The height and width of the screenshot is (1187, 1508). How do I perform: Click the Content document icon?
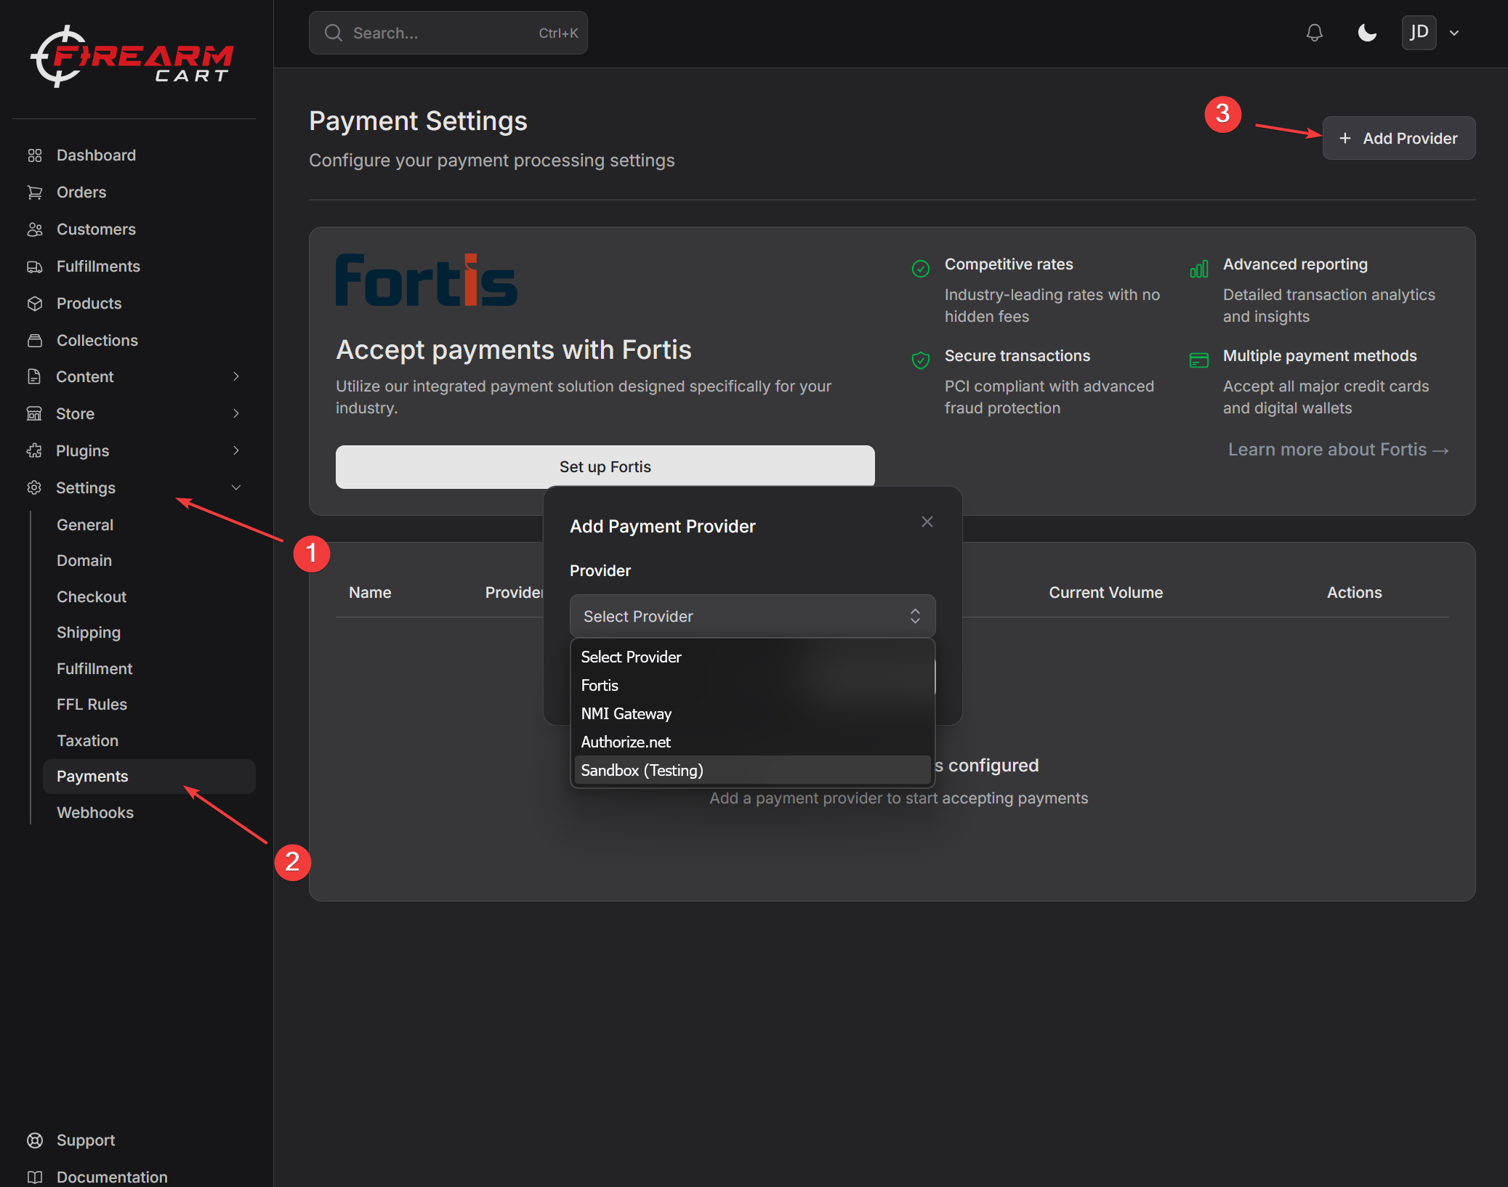34,376
